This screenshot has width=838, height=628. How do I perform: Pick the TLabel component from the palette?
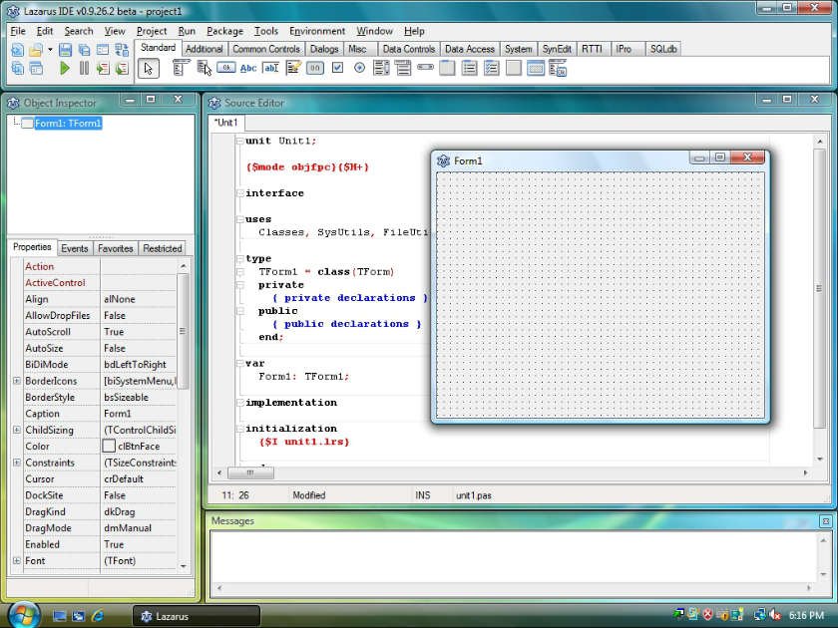[x=248, y=68]
